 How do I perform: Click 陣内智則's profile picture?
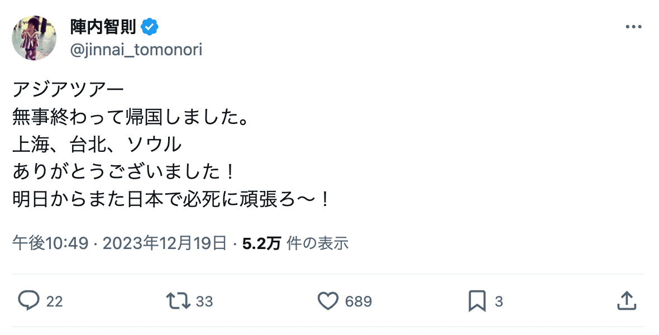click(x=34, y=37)
